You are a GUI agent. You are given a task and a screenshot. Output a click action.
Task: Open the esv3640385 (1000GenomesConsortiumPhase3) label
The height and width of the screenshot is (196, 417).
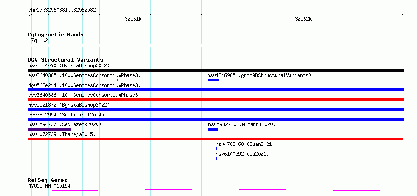(84, 75)
